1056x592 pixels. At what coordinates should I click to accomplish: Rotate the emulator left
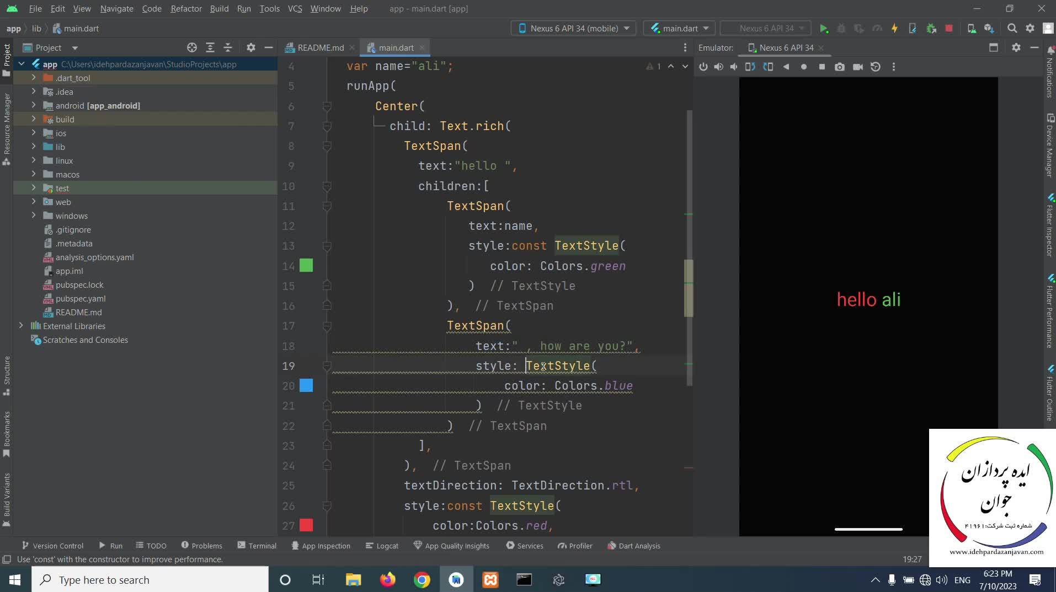click(x=750, y=67)
